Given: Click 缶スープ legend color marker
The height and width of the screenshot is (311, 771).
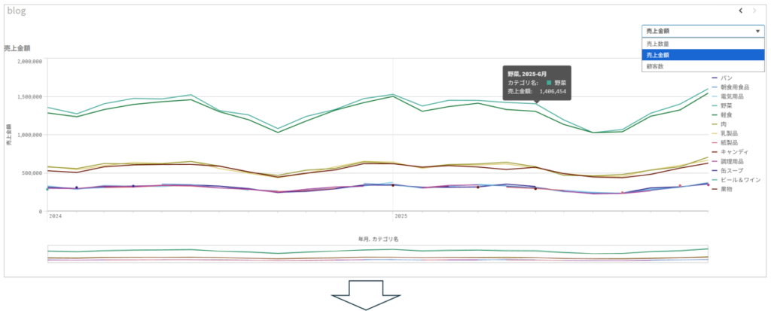Looking at the screenshot, I should click(715, 171).
